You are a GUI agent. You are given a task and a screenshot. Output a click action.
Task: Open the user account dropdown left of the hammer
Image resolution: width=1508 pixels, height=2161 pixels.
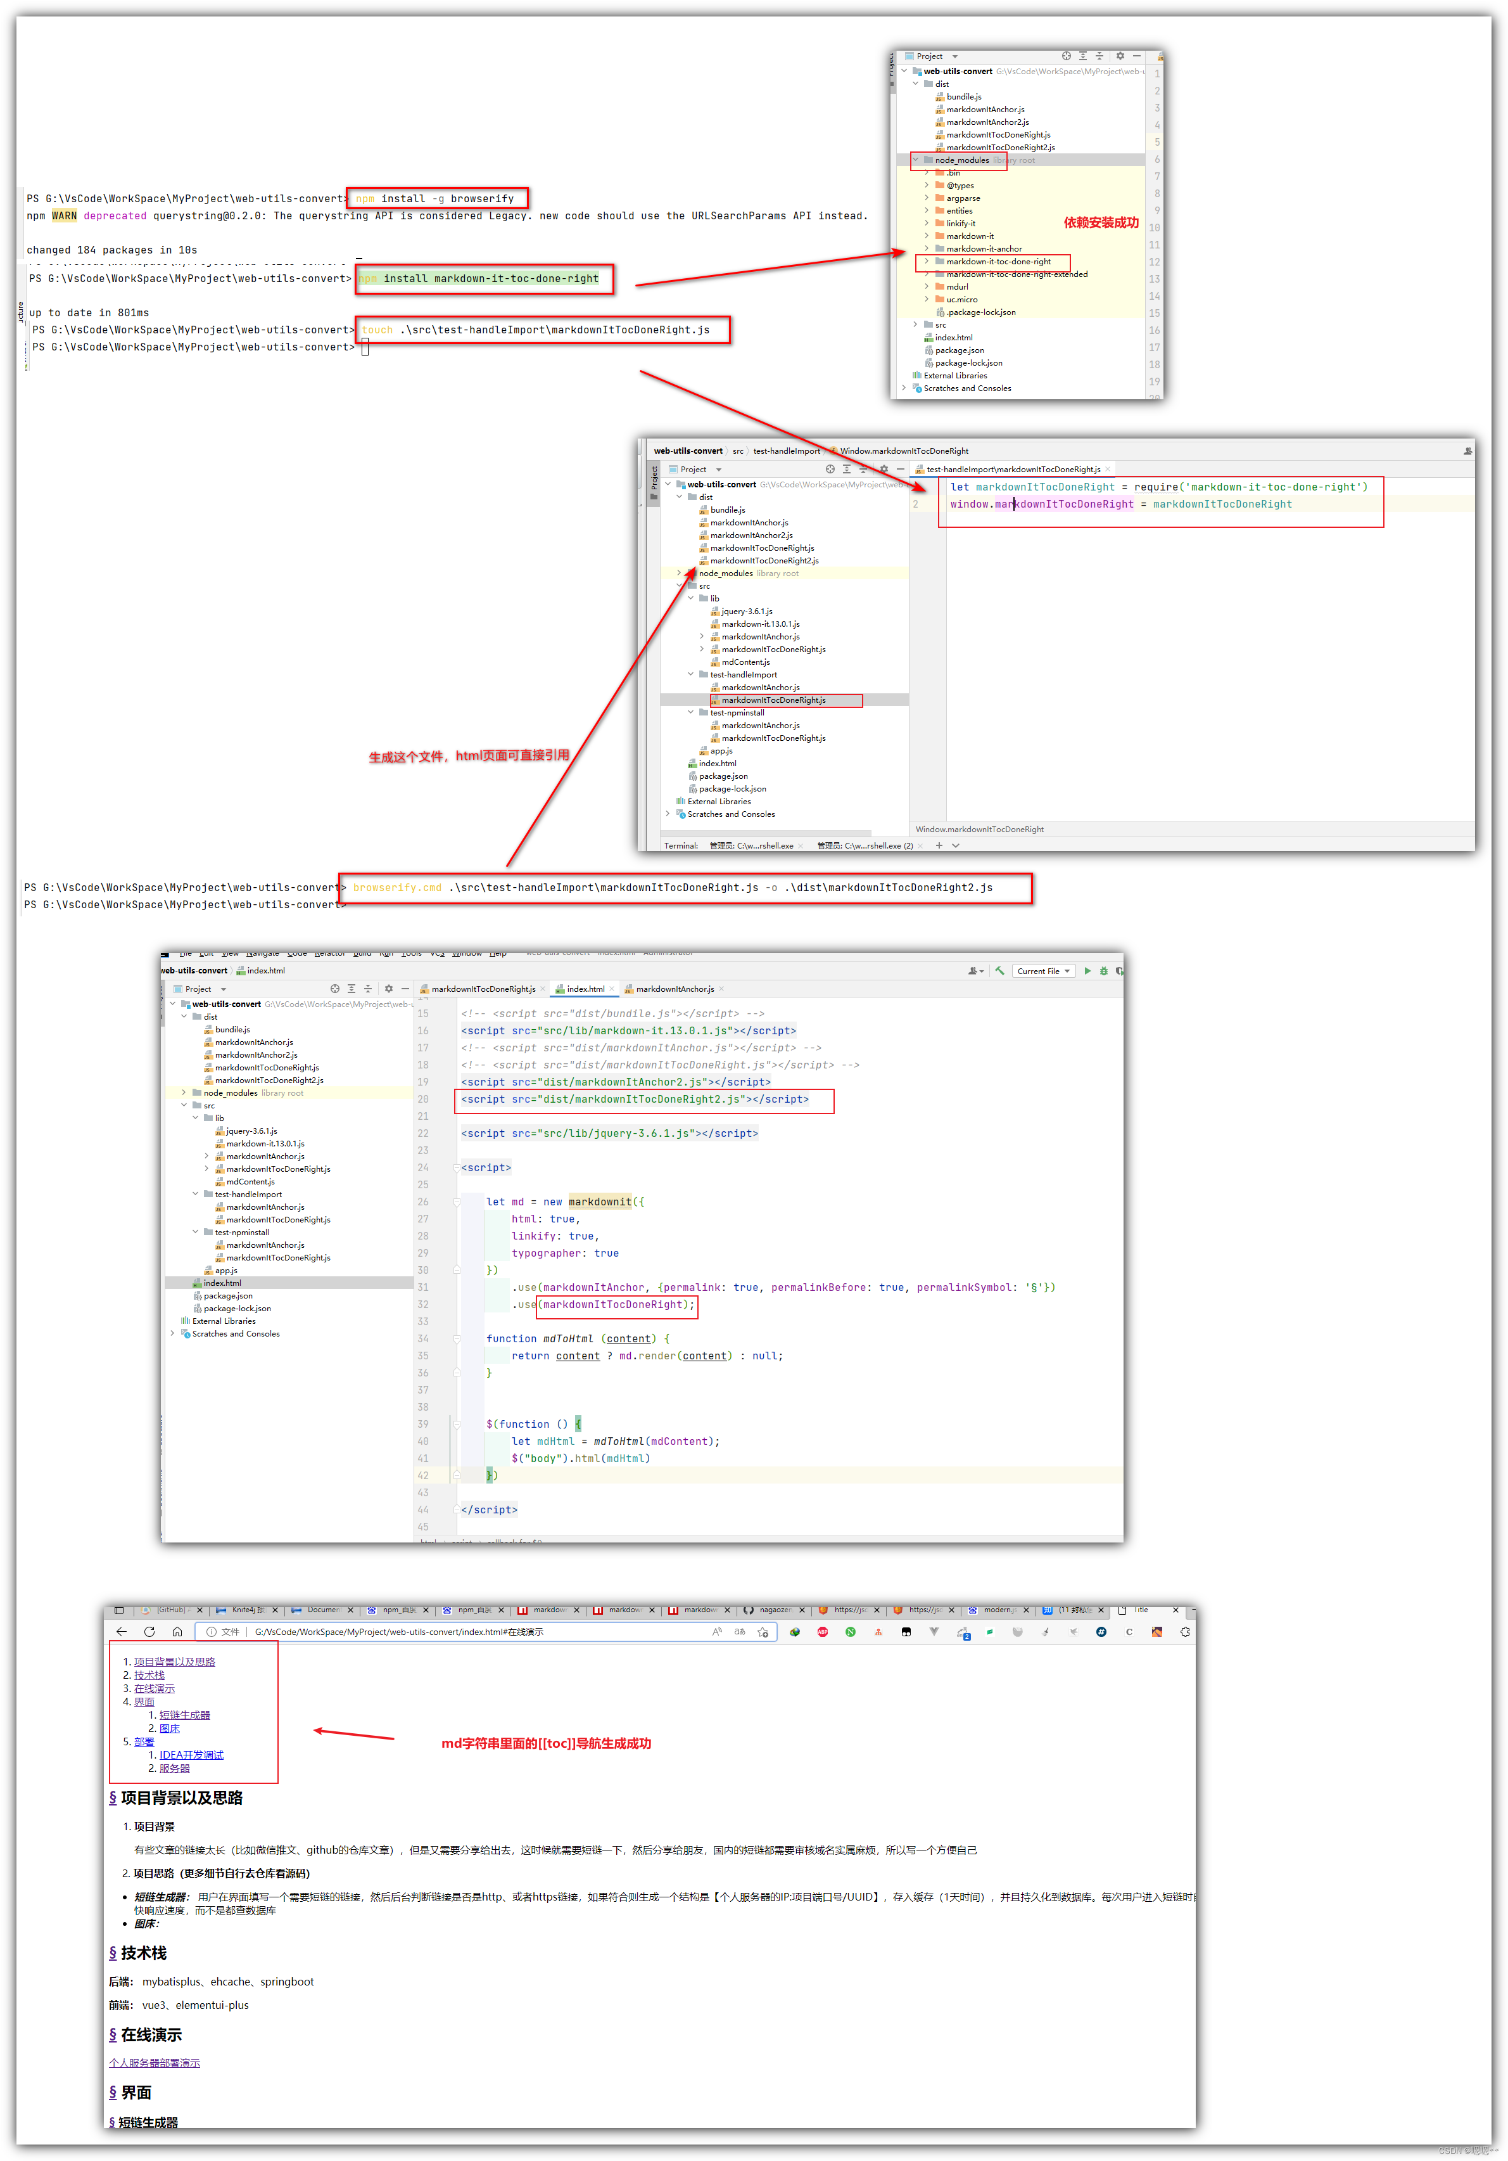(975, 970)
